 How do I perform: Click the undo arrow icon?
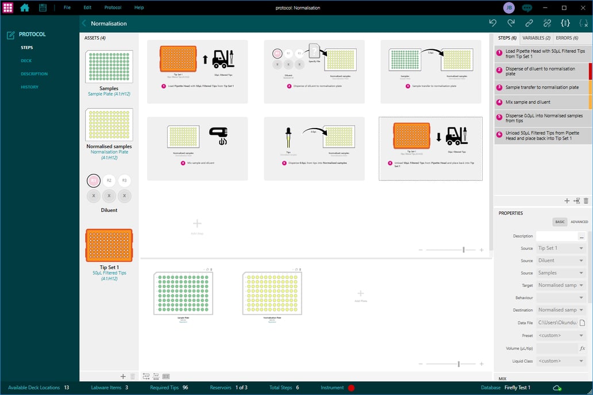point(492,23)
